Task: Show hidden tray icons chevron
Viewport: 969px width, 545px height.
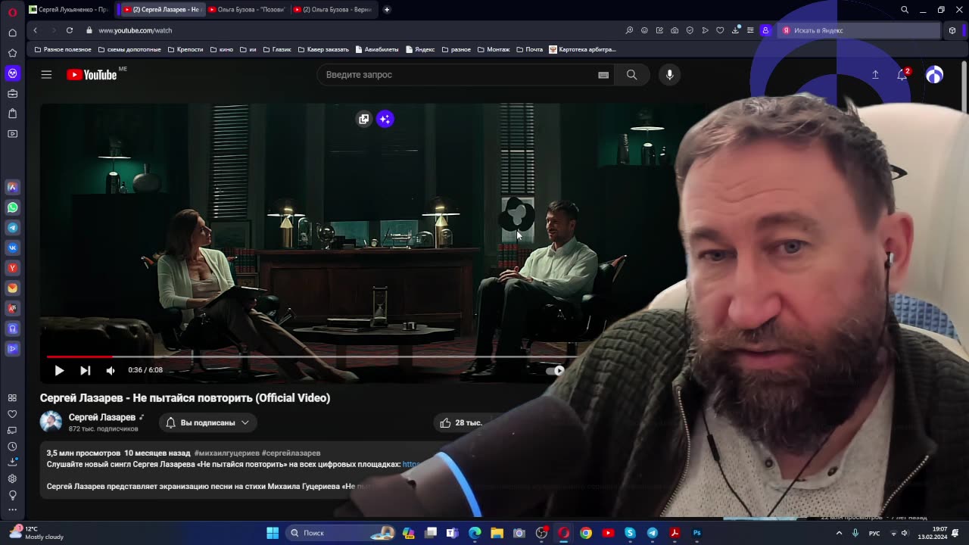Action: 839,533
